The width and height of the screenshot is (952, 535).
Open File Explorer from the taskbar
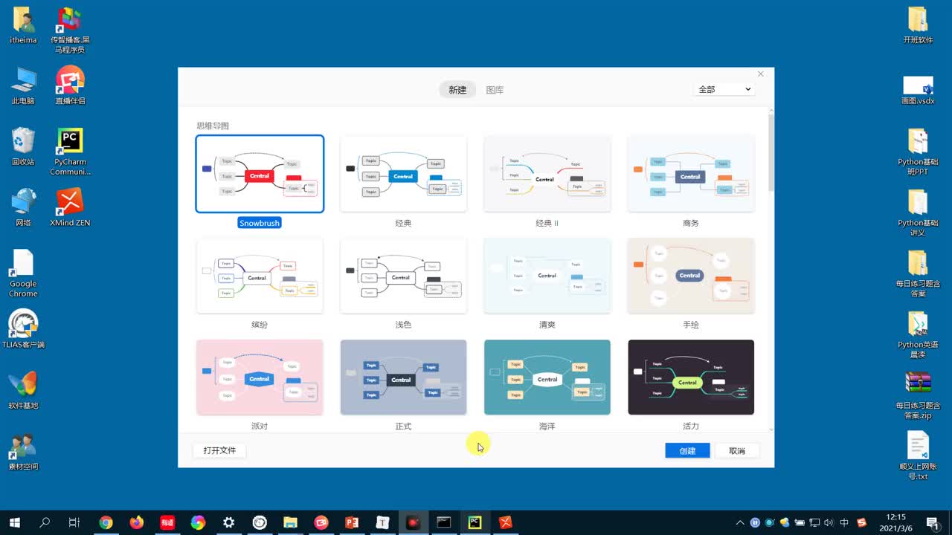(290, 522)
